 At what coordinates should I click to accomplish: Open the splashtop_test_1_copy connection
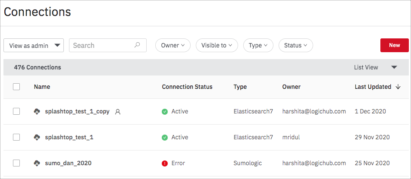77,111
